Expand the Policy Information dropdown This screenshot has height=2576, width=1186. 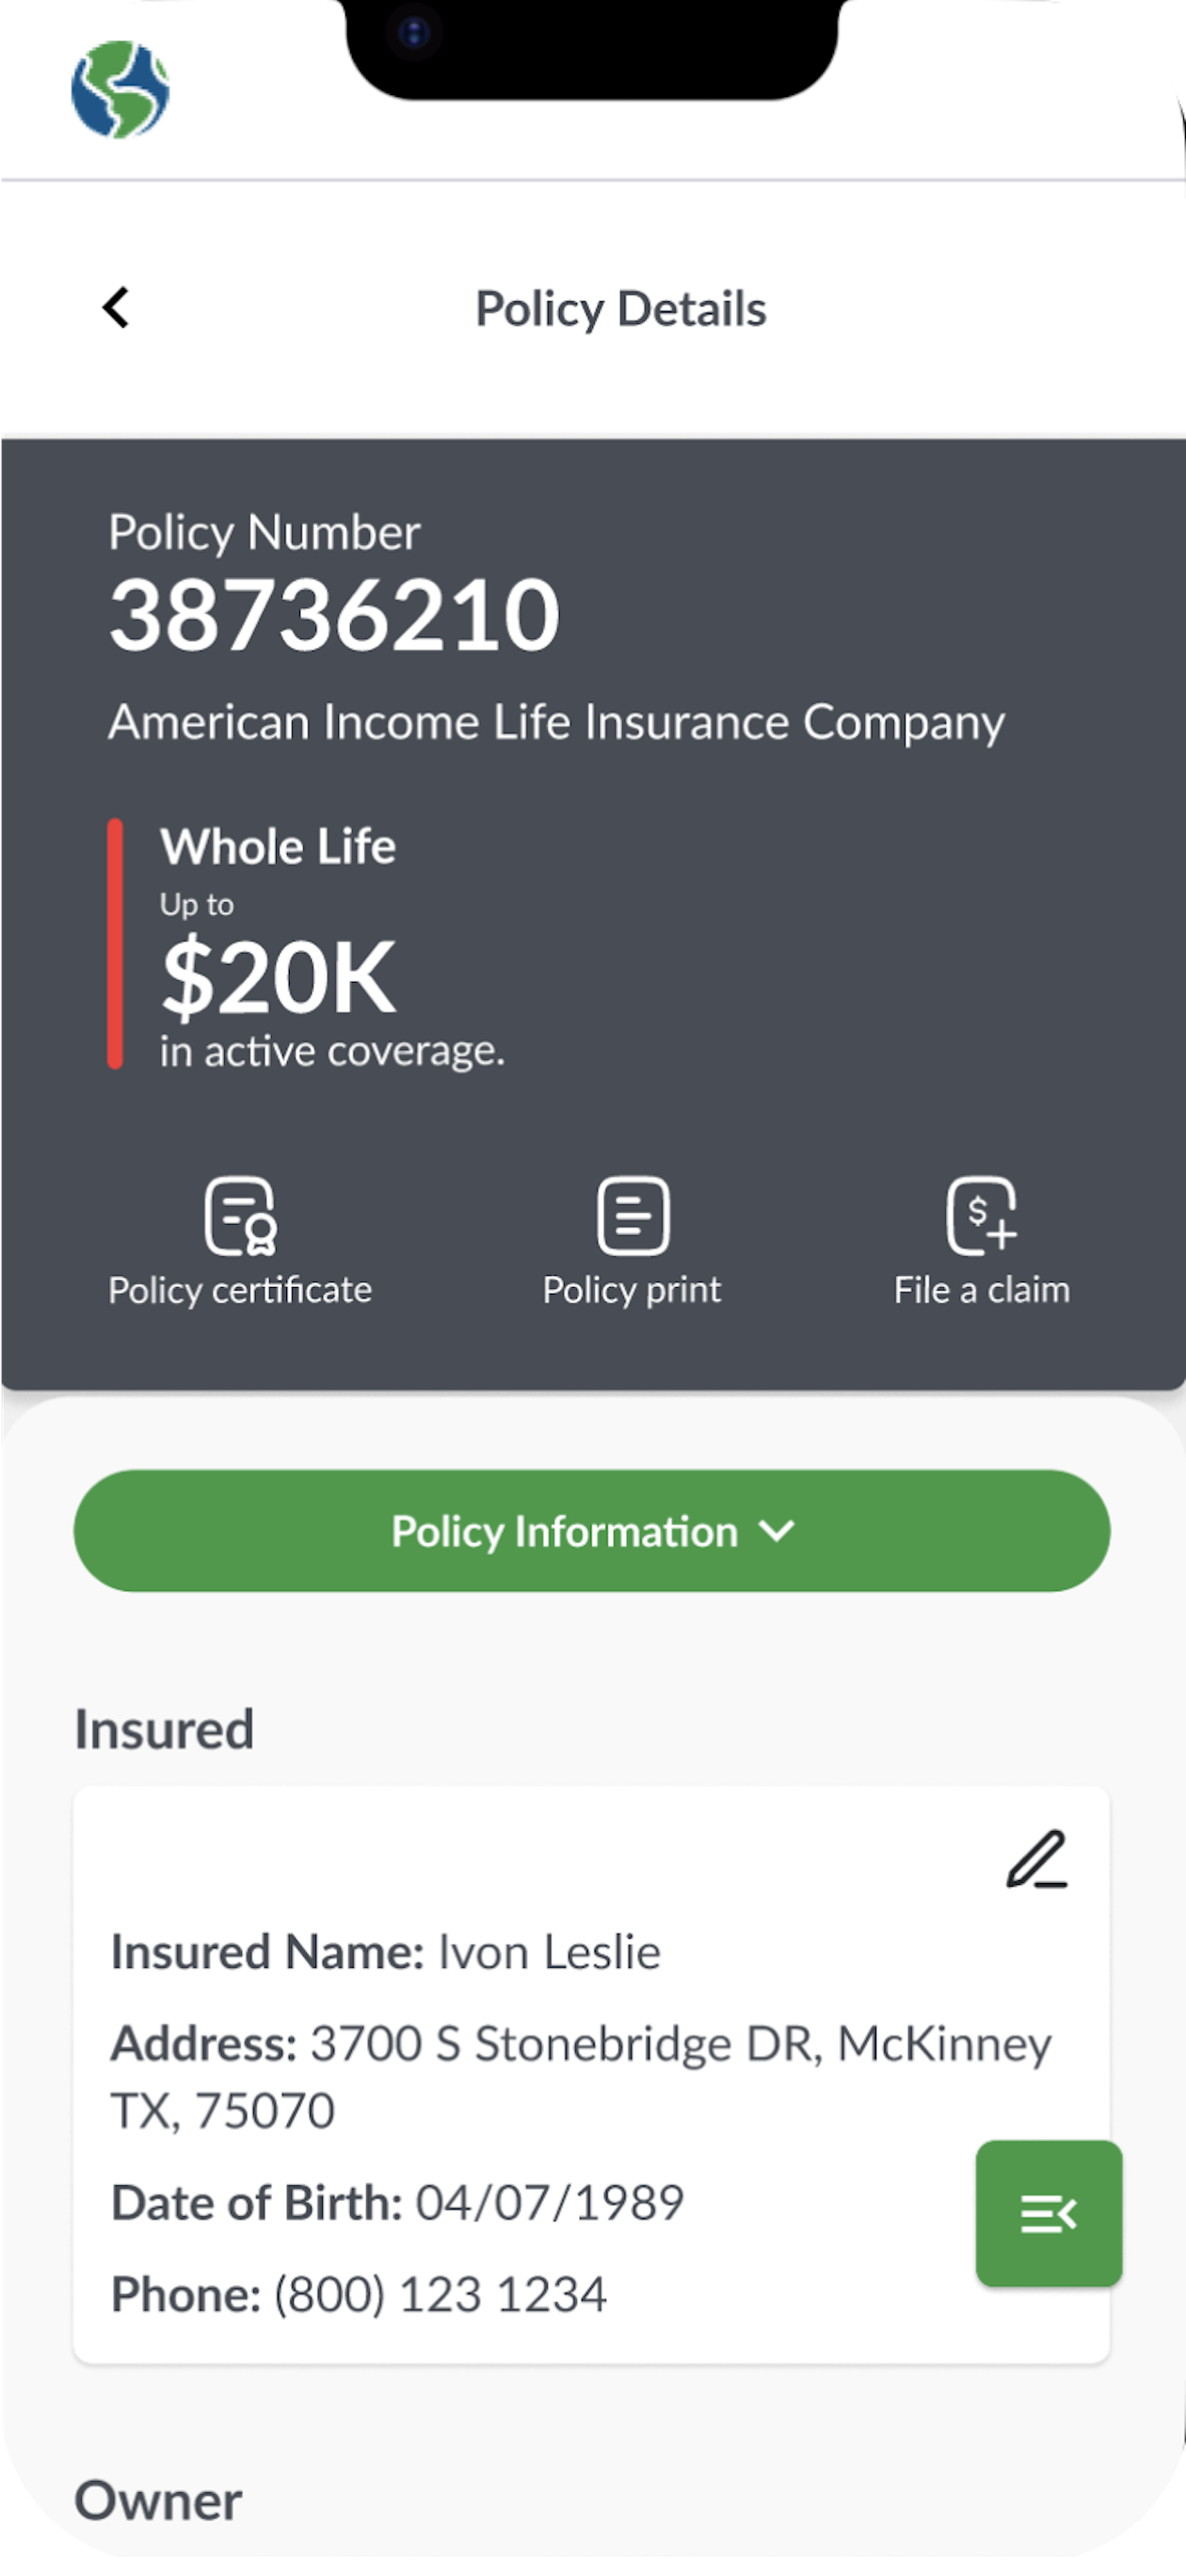[592, 1531]
